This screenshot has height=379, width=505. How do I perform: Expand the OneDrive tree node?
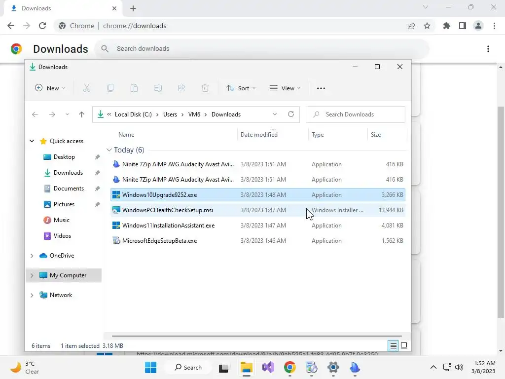click(32, 256)
